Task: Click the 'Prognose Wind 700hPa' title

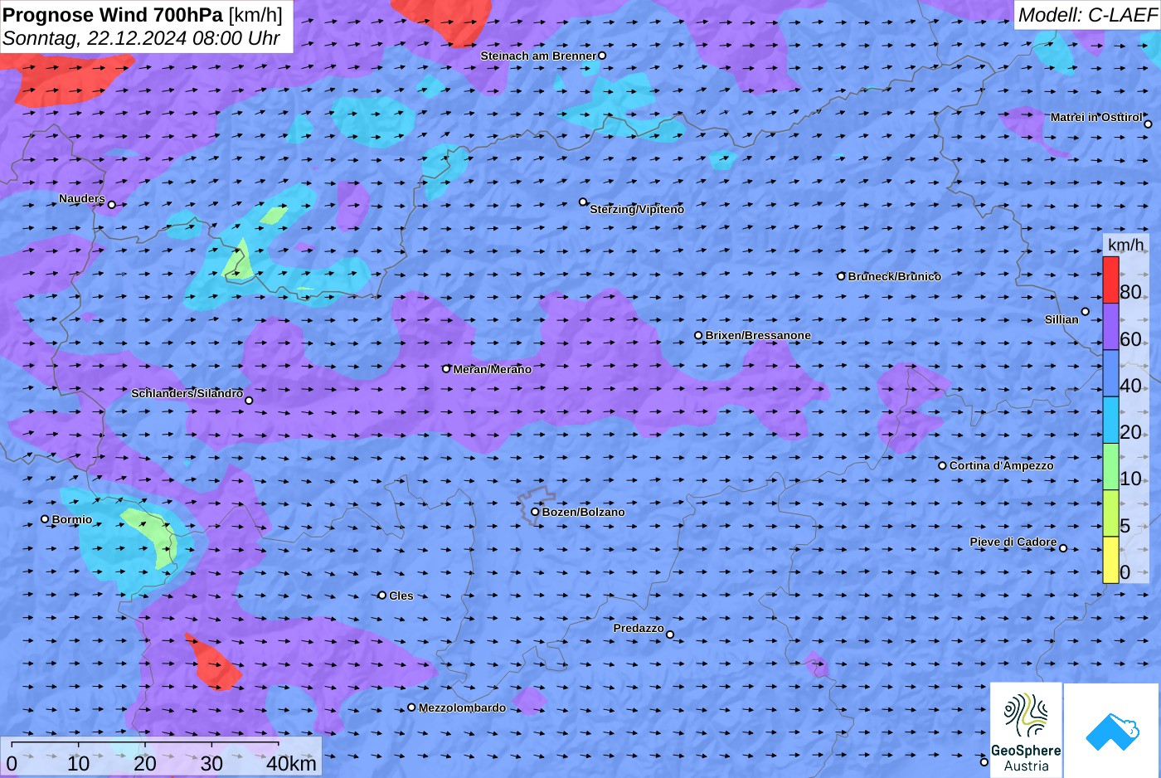Action: point(113,14)
